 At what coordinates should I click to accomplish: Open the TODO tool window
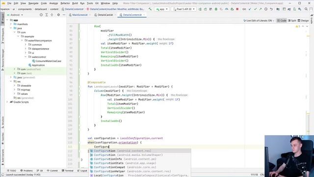11,171
